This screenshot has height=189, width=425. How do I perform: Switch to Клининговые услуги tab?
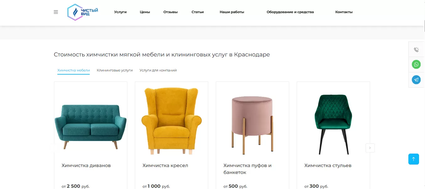pyautogui.click(x=115, y=71)
